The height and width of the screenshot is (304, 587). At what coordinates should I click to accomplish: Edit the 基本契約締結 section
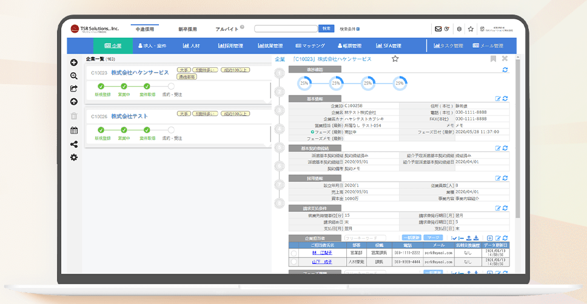498,148
